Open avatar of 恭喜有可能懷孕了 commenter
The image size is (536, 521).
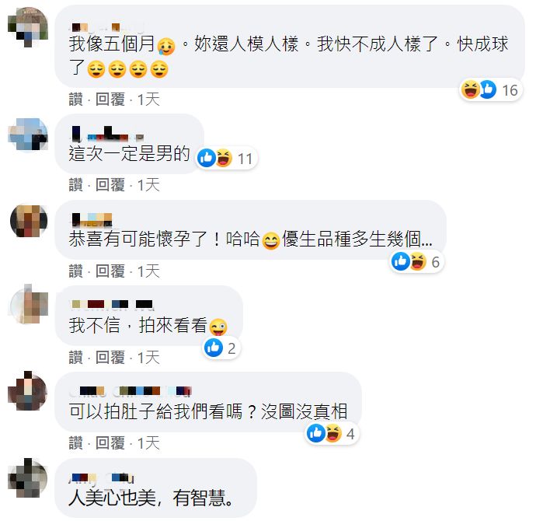click(29, 221)
